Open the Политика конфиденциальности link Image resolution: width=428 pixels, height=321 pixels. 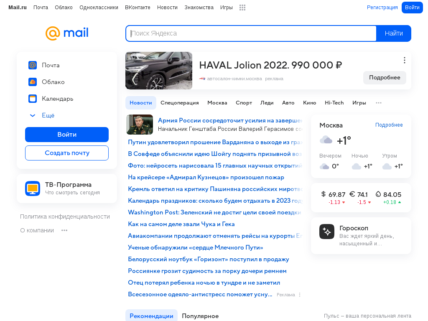tap(65, 217)
